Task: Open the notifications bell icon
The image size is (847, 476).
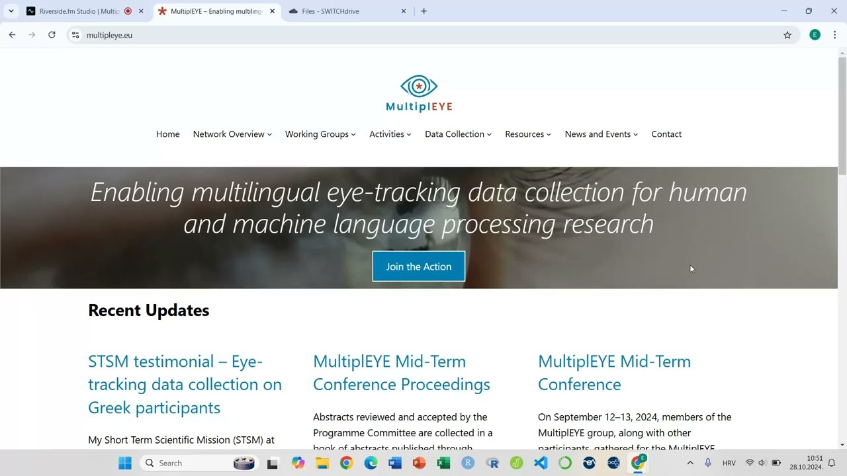Action: coord(832,463)
